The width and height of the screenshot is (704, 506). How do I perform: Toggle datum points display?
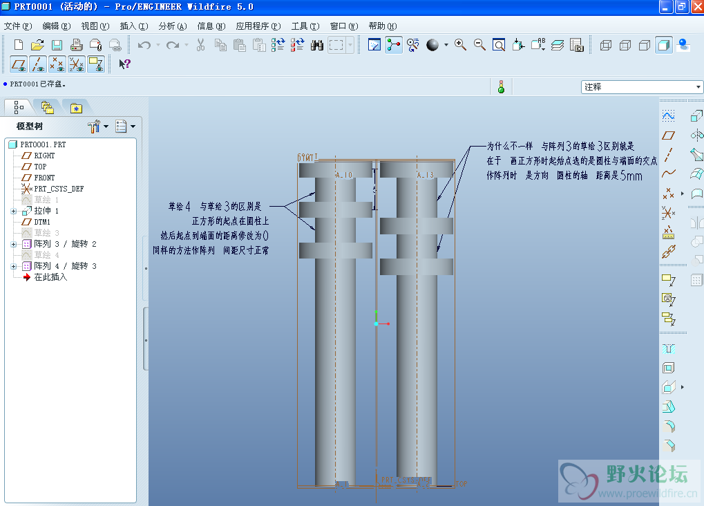tap(57, 64)
